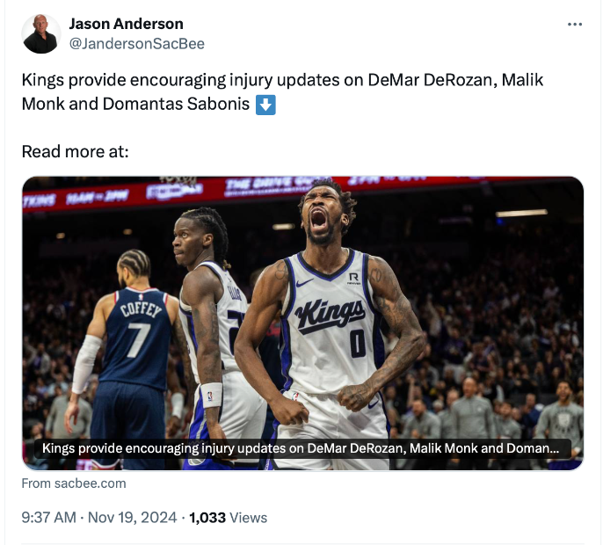Click the NBA logo wristband
This screenshot has height=545, width=603.
click(x=211, y=396)
